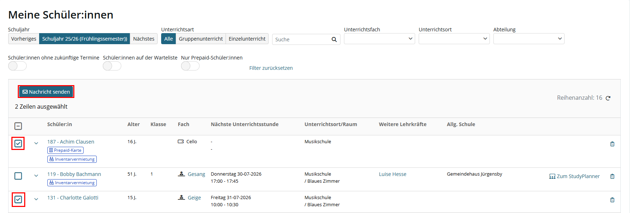Open Zum StudyPlanner link

575,176
